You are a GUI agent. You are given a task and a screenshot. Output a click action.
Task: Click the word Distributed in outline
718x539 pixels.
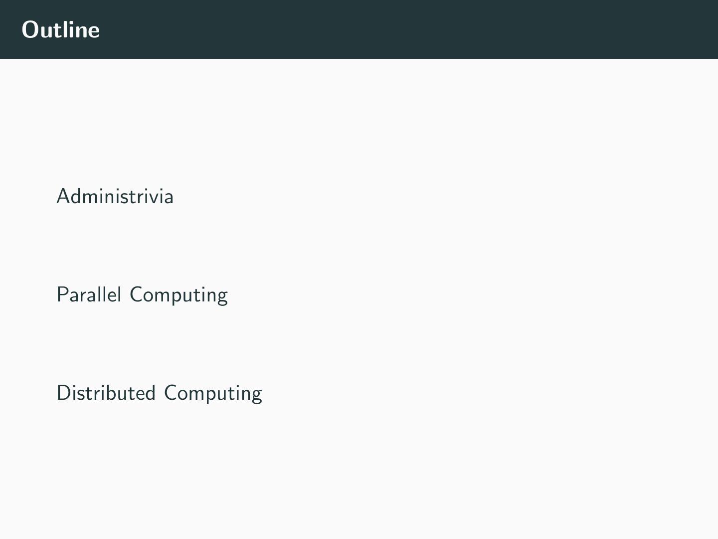click(106, 393)
